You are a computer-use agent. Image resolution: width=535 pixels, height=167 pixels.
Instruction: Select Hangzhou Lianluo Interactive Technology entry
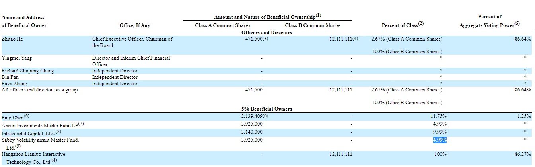point(33,154)
